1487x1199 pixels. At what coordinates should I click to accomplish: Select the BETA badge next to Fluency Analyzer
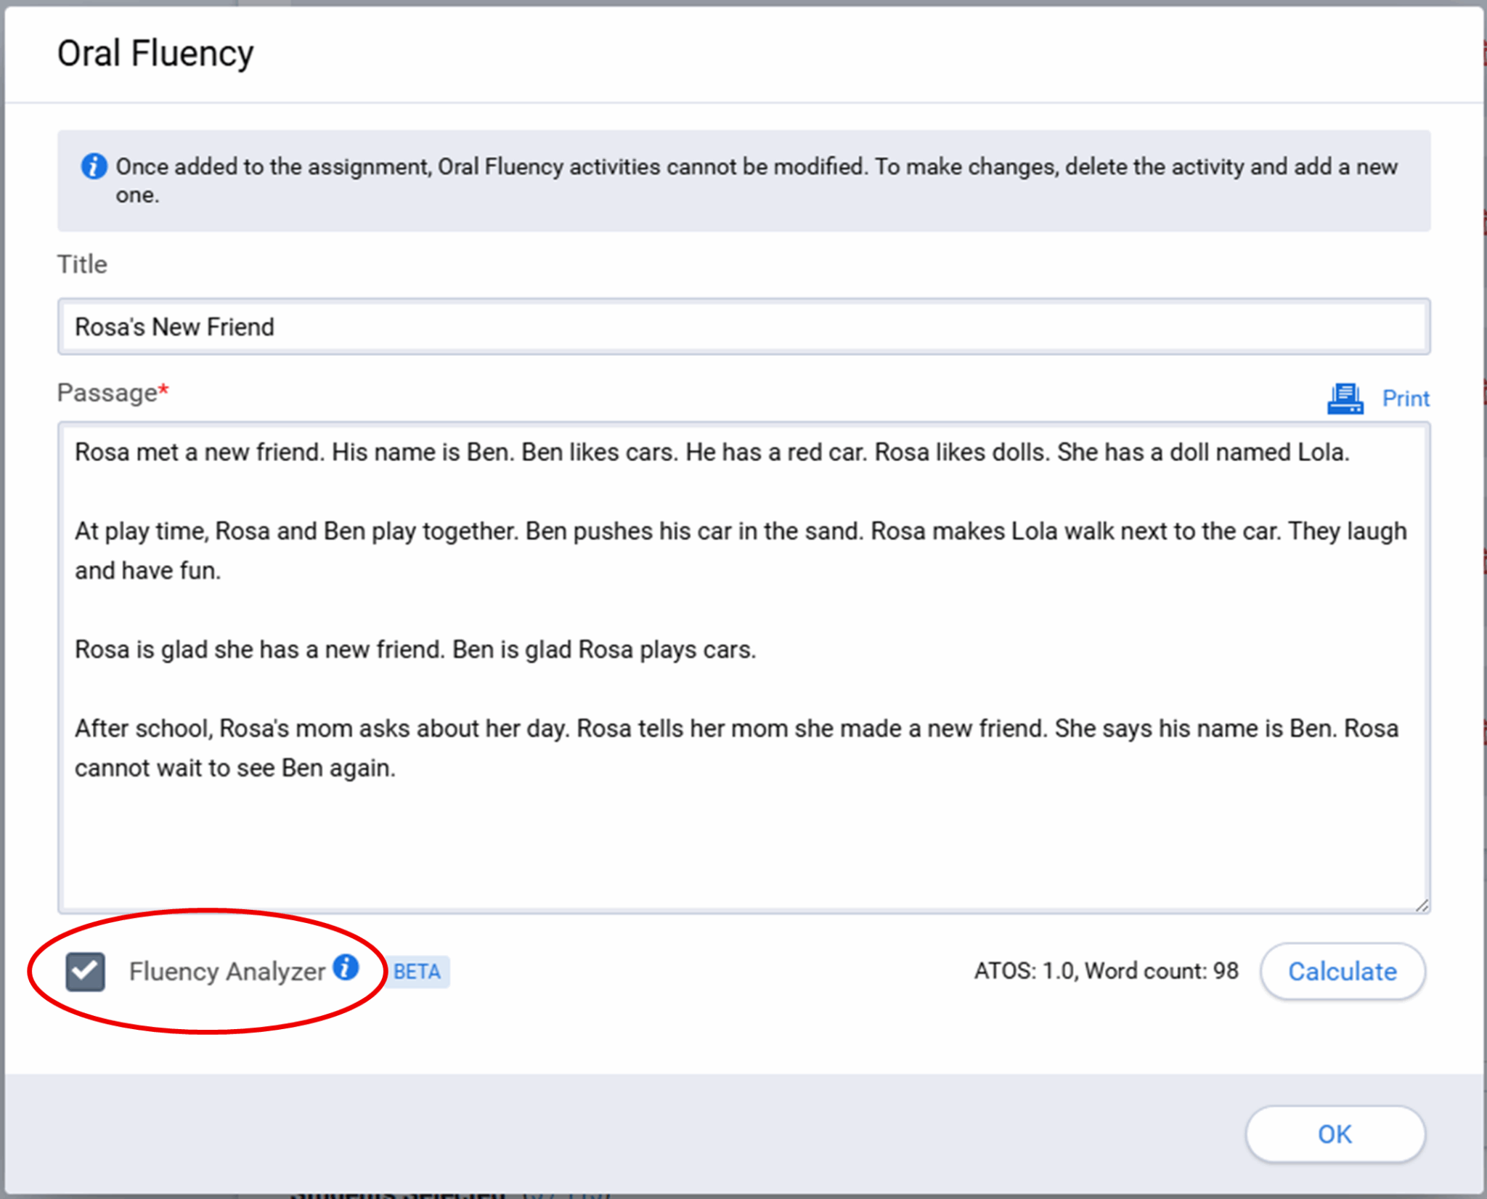point(417,971)
